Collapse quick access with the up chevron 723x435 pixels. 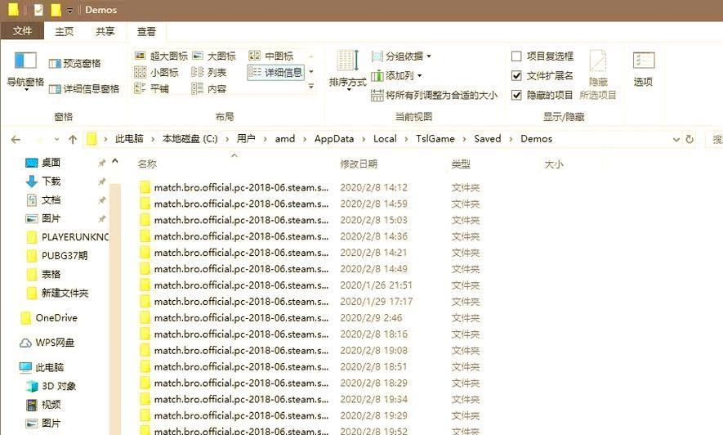pyautogui.click(x=115, y=161)
